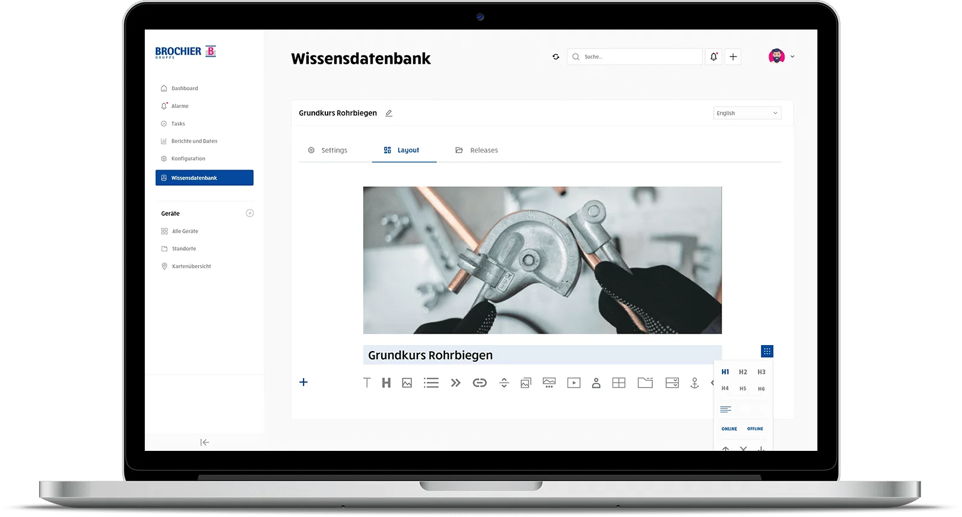
Task: Insert a heading block with the H icon
Action: (387, 383)
